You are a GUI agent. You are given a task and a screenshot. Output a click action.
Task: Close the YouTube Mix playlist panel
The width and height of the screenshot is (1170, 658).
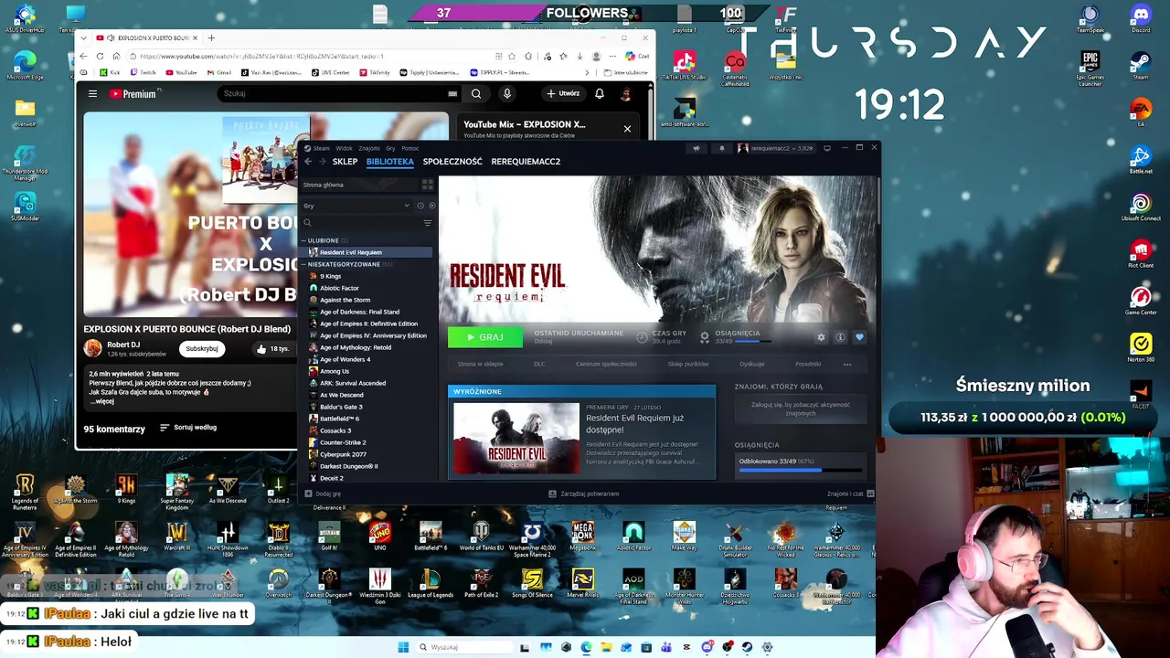pos(627,129)
